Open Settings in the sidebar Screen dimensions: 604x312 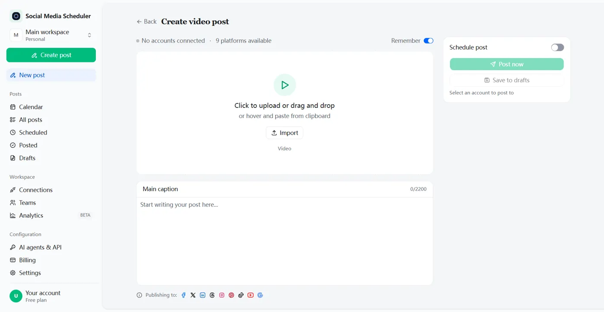[x=51, y=273]
